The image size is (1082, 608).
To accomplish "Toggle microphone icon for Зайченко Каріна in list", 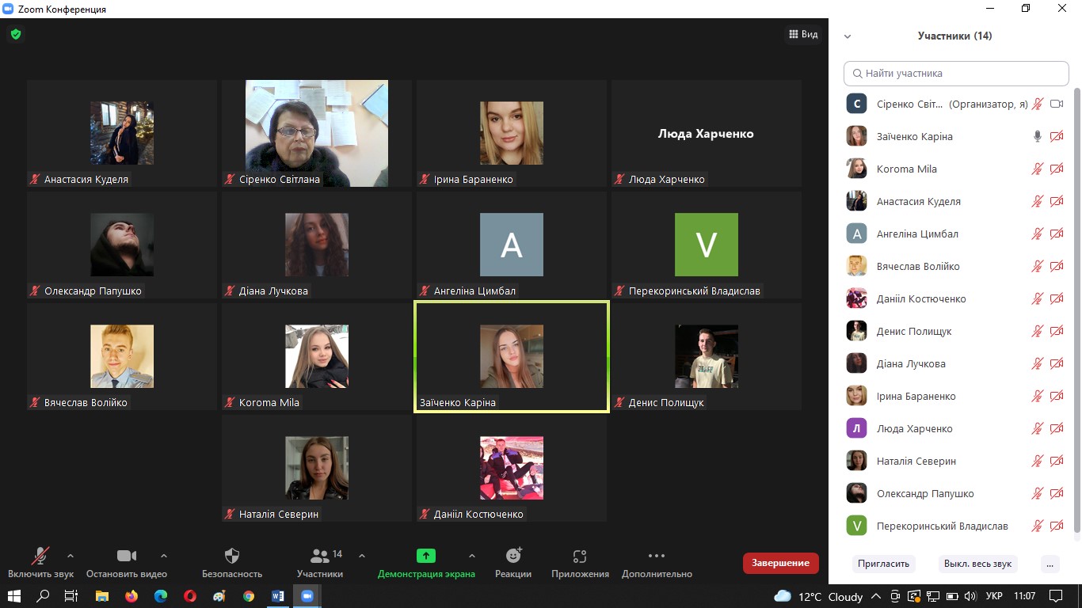I will point(1038,136).
